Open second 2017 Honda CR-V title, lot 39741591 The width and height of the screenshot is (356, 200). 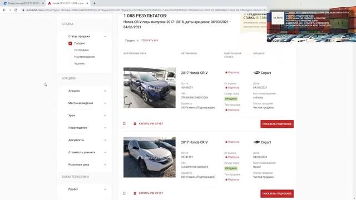(194, 142)
